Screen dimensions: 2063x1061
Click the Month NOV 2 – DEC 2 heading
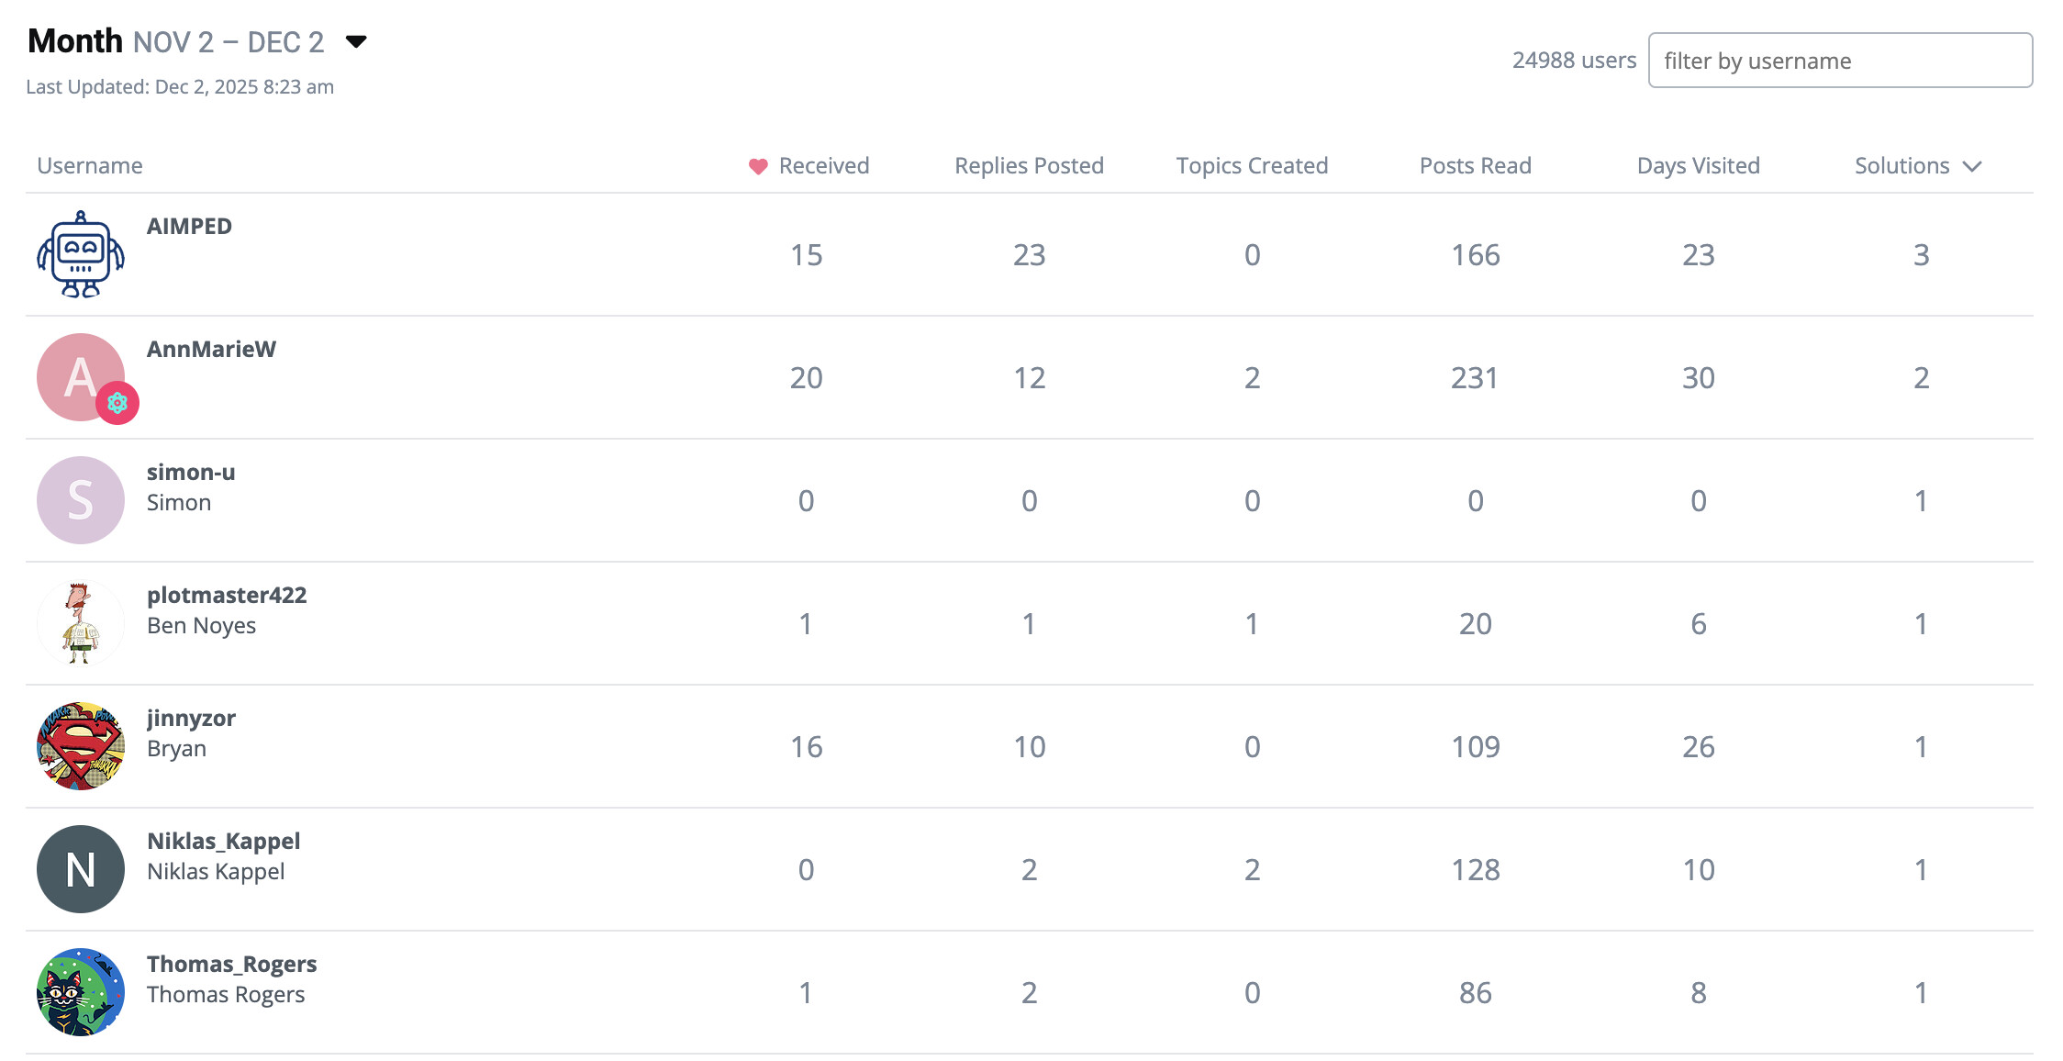coord(176,41)
